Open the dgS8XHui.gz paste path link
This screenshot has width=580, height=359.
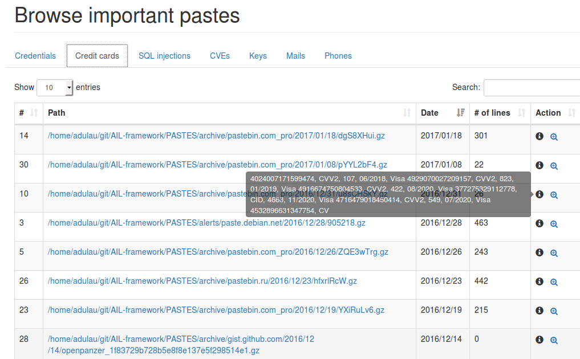216,136
